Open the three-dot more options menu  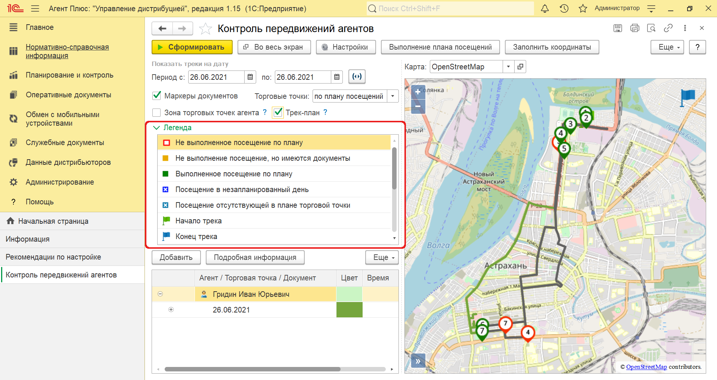tap(685, 28)
